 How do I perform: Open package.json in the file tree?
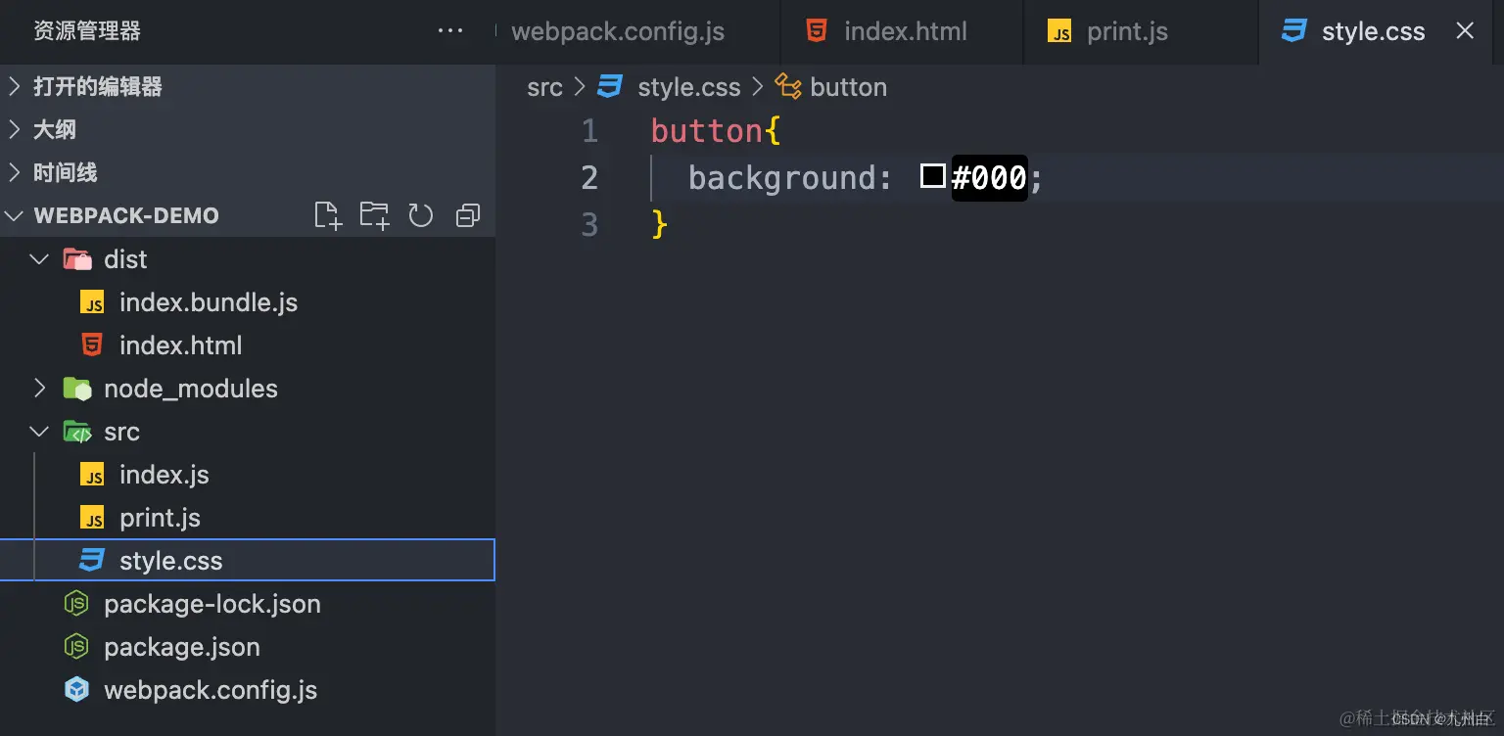(182, 647)
